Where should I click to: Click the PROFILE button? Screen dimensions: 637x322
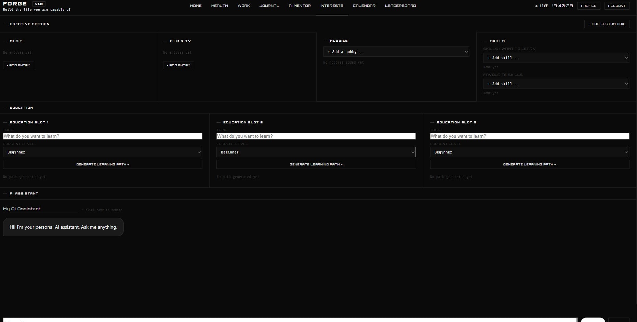coord(588,6)
